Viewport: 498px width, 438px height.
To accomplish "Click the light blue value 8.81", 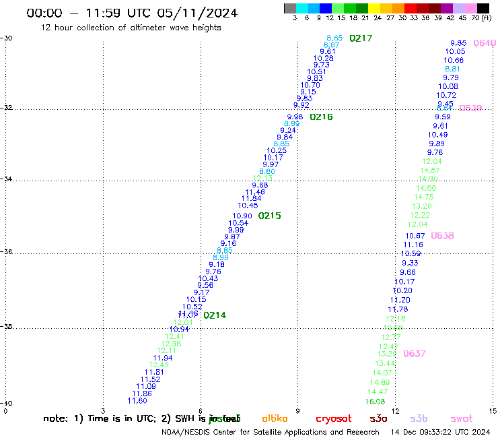I will (452, 69).
